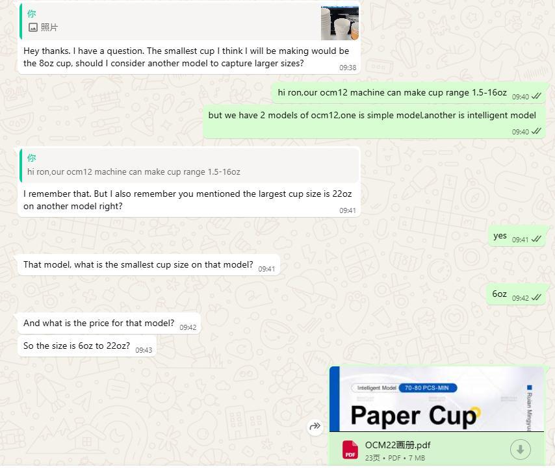The width and height of the screenshot is (555, 469).
Task: Click the '6oz' outgoing message bubble
Action: pos(516,294)
